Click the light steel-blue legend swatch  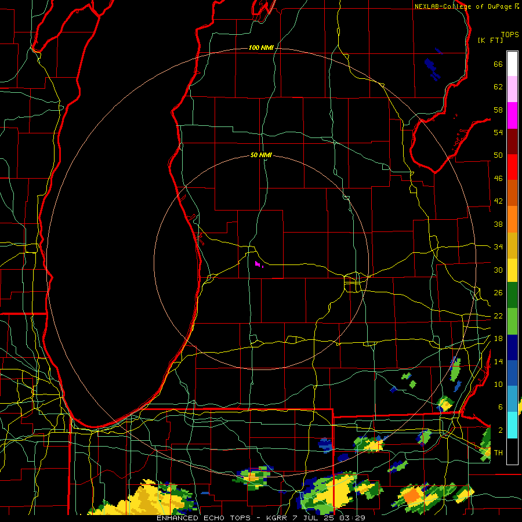pyautogui.click(x=512, y=399)
